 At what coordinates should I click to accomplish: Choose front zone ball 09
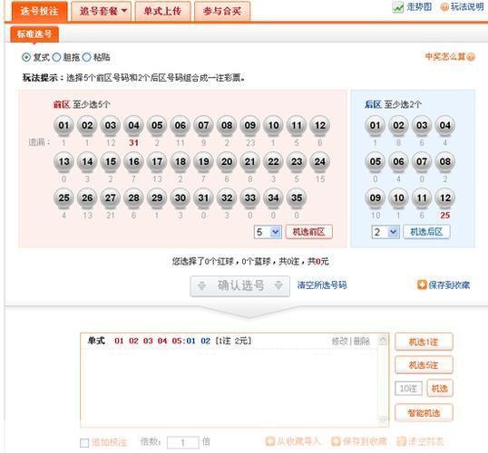250,125
